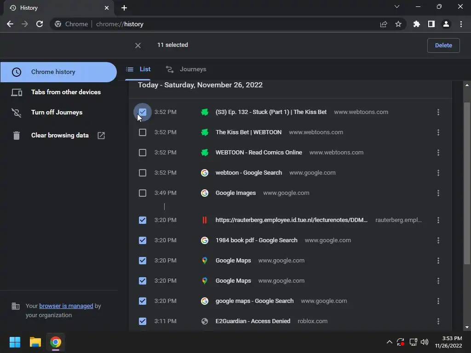
Task: Check The Kiss Bet | WEBTOON entry
Action: (143, 132)
